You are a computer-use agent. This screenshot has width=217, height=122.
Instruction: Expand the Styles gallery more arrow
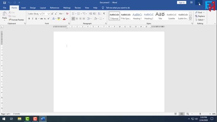(x=191, y=19)
